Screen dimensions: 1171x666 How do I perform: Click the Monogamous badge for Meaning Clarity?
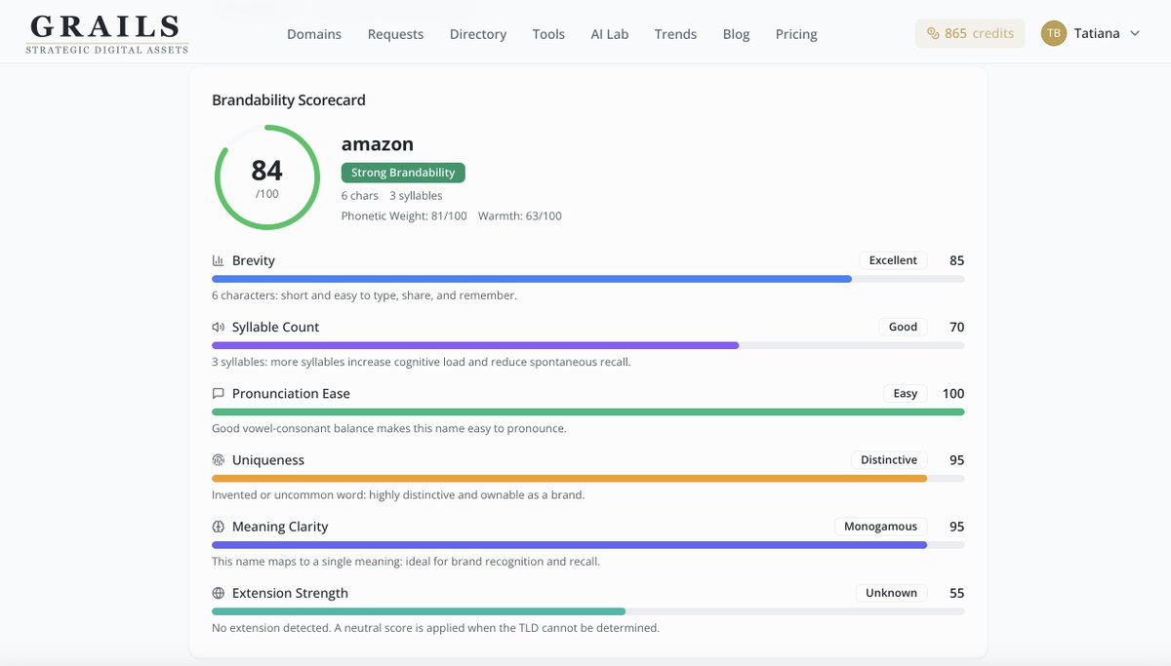tap(880, 527)
